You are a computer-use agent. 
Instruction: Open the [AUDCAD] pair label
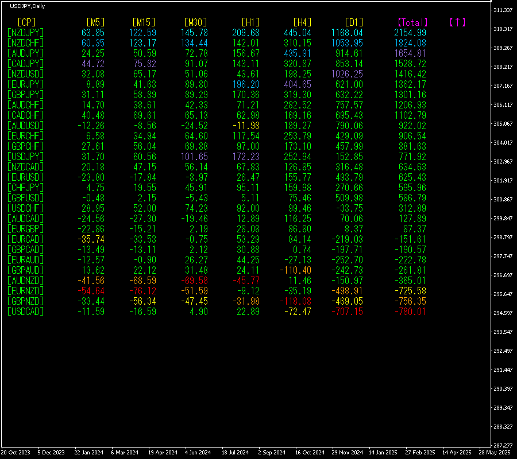coord(25,219)
